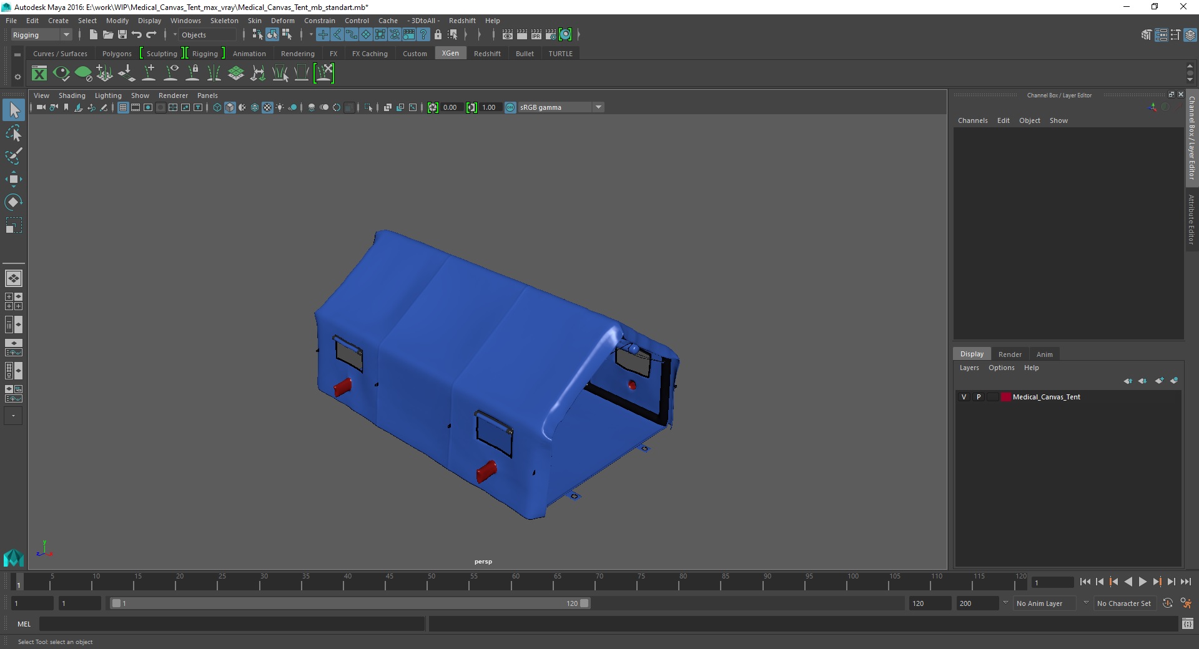The height and width of the screenshot is (649, 1199).
Task: Switch to the Rendering shelf tab
Action: tap(298, 54)
